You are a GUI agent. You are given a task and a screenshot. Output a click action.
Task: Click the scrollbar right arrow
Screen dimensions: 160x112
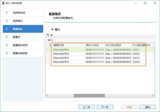[x=153, y=95]
